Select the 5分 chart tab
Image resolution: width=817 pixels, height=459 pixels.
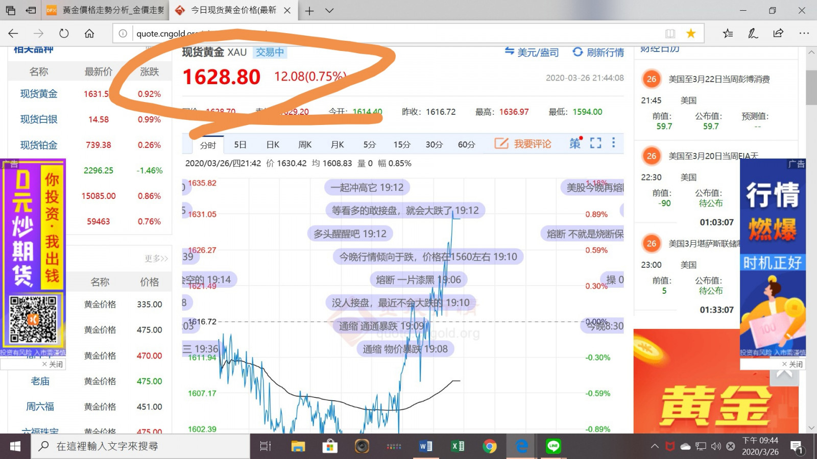click(369, 145)
